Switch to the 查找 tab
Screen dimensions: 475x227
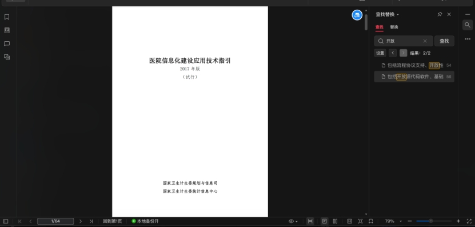click(380, 27)
